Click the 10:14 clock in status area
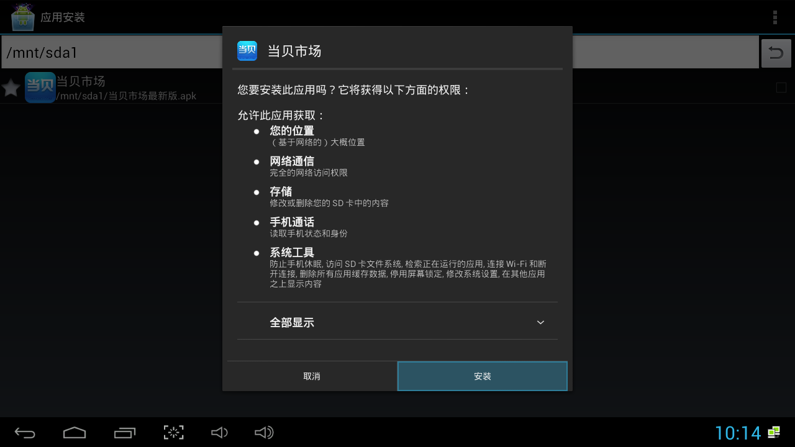 tap(738, 433)
